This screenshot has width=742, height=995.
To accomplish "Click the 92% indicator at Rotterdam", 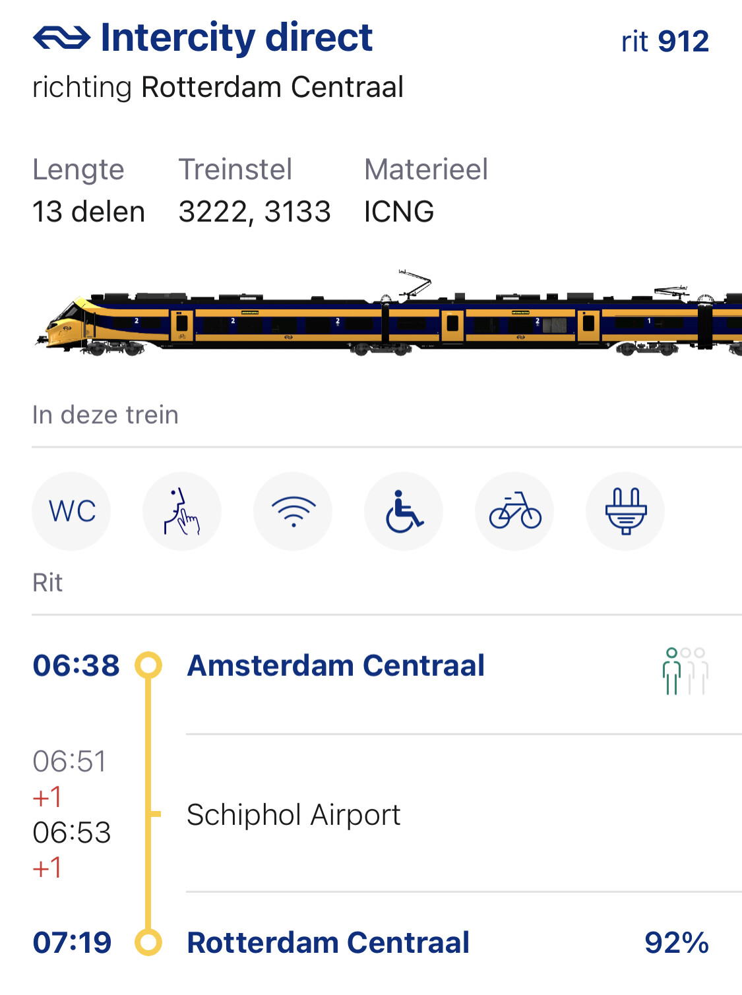I will pos(677,942).
